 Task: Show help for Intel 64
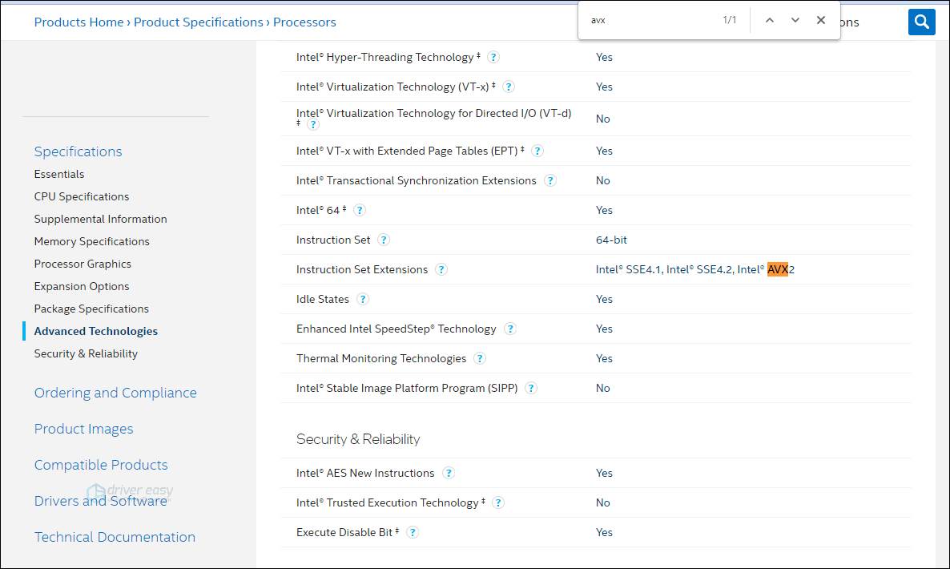point(360,210)
